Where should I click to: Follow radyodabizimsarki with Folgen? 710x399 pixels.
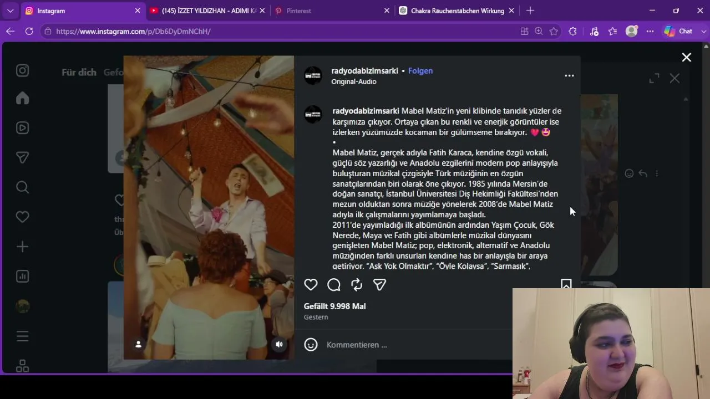pos(420,71)
